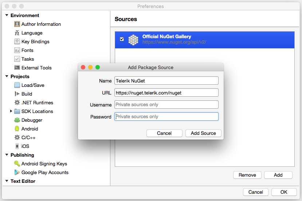Uncheck the Official NuGet Gallery source
Screen dimensions: 302x201
coord(122,39)
